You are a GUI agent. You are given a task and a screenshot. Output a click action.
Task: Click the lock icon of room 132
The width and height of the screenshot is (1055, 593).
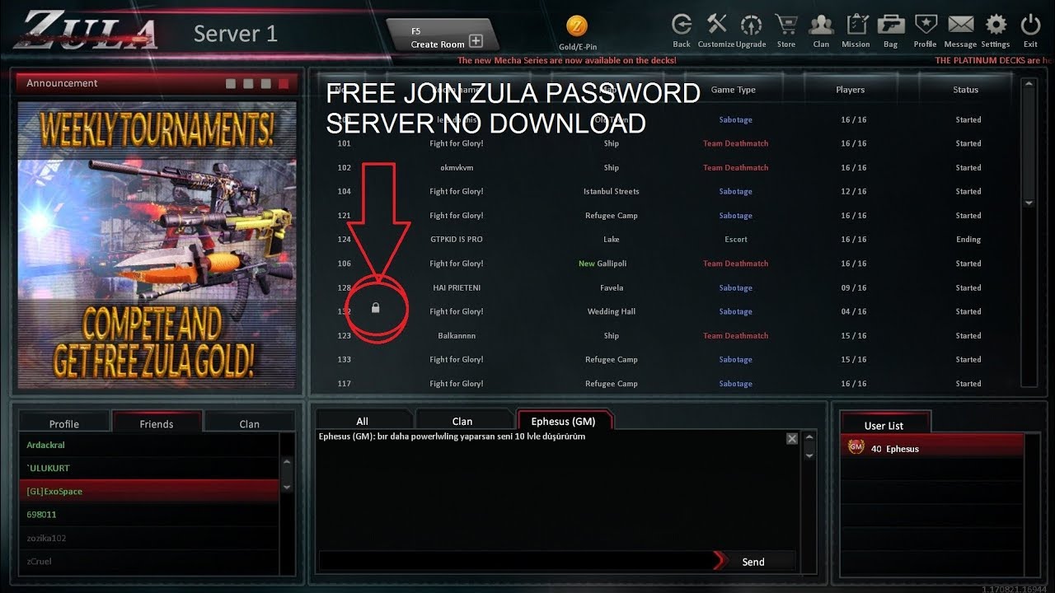(x=376, y=308)
